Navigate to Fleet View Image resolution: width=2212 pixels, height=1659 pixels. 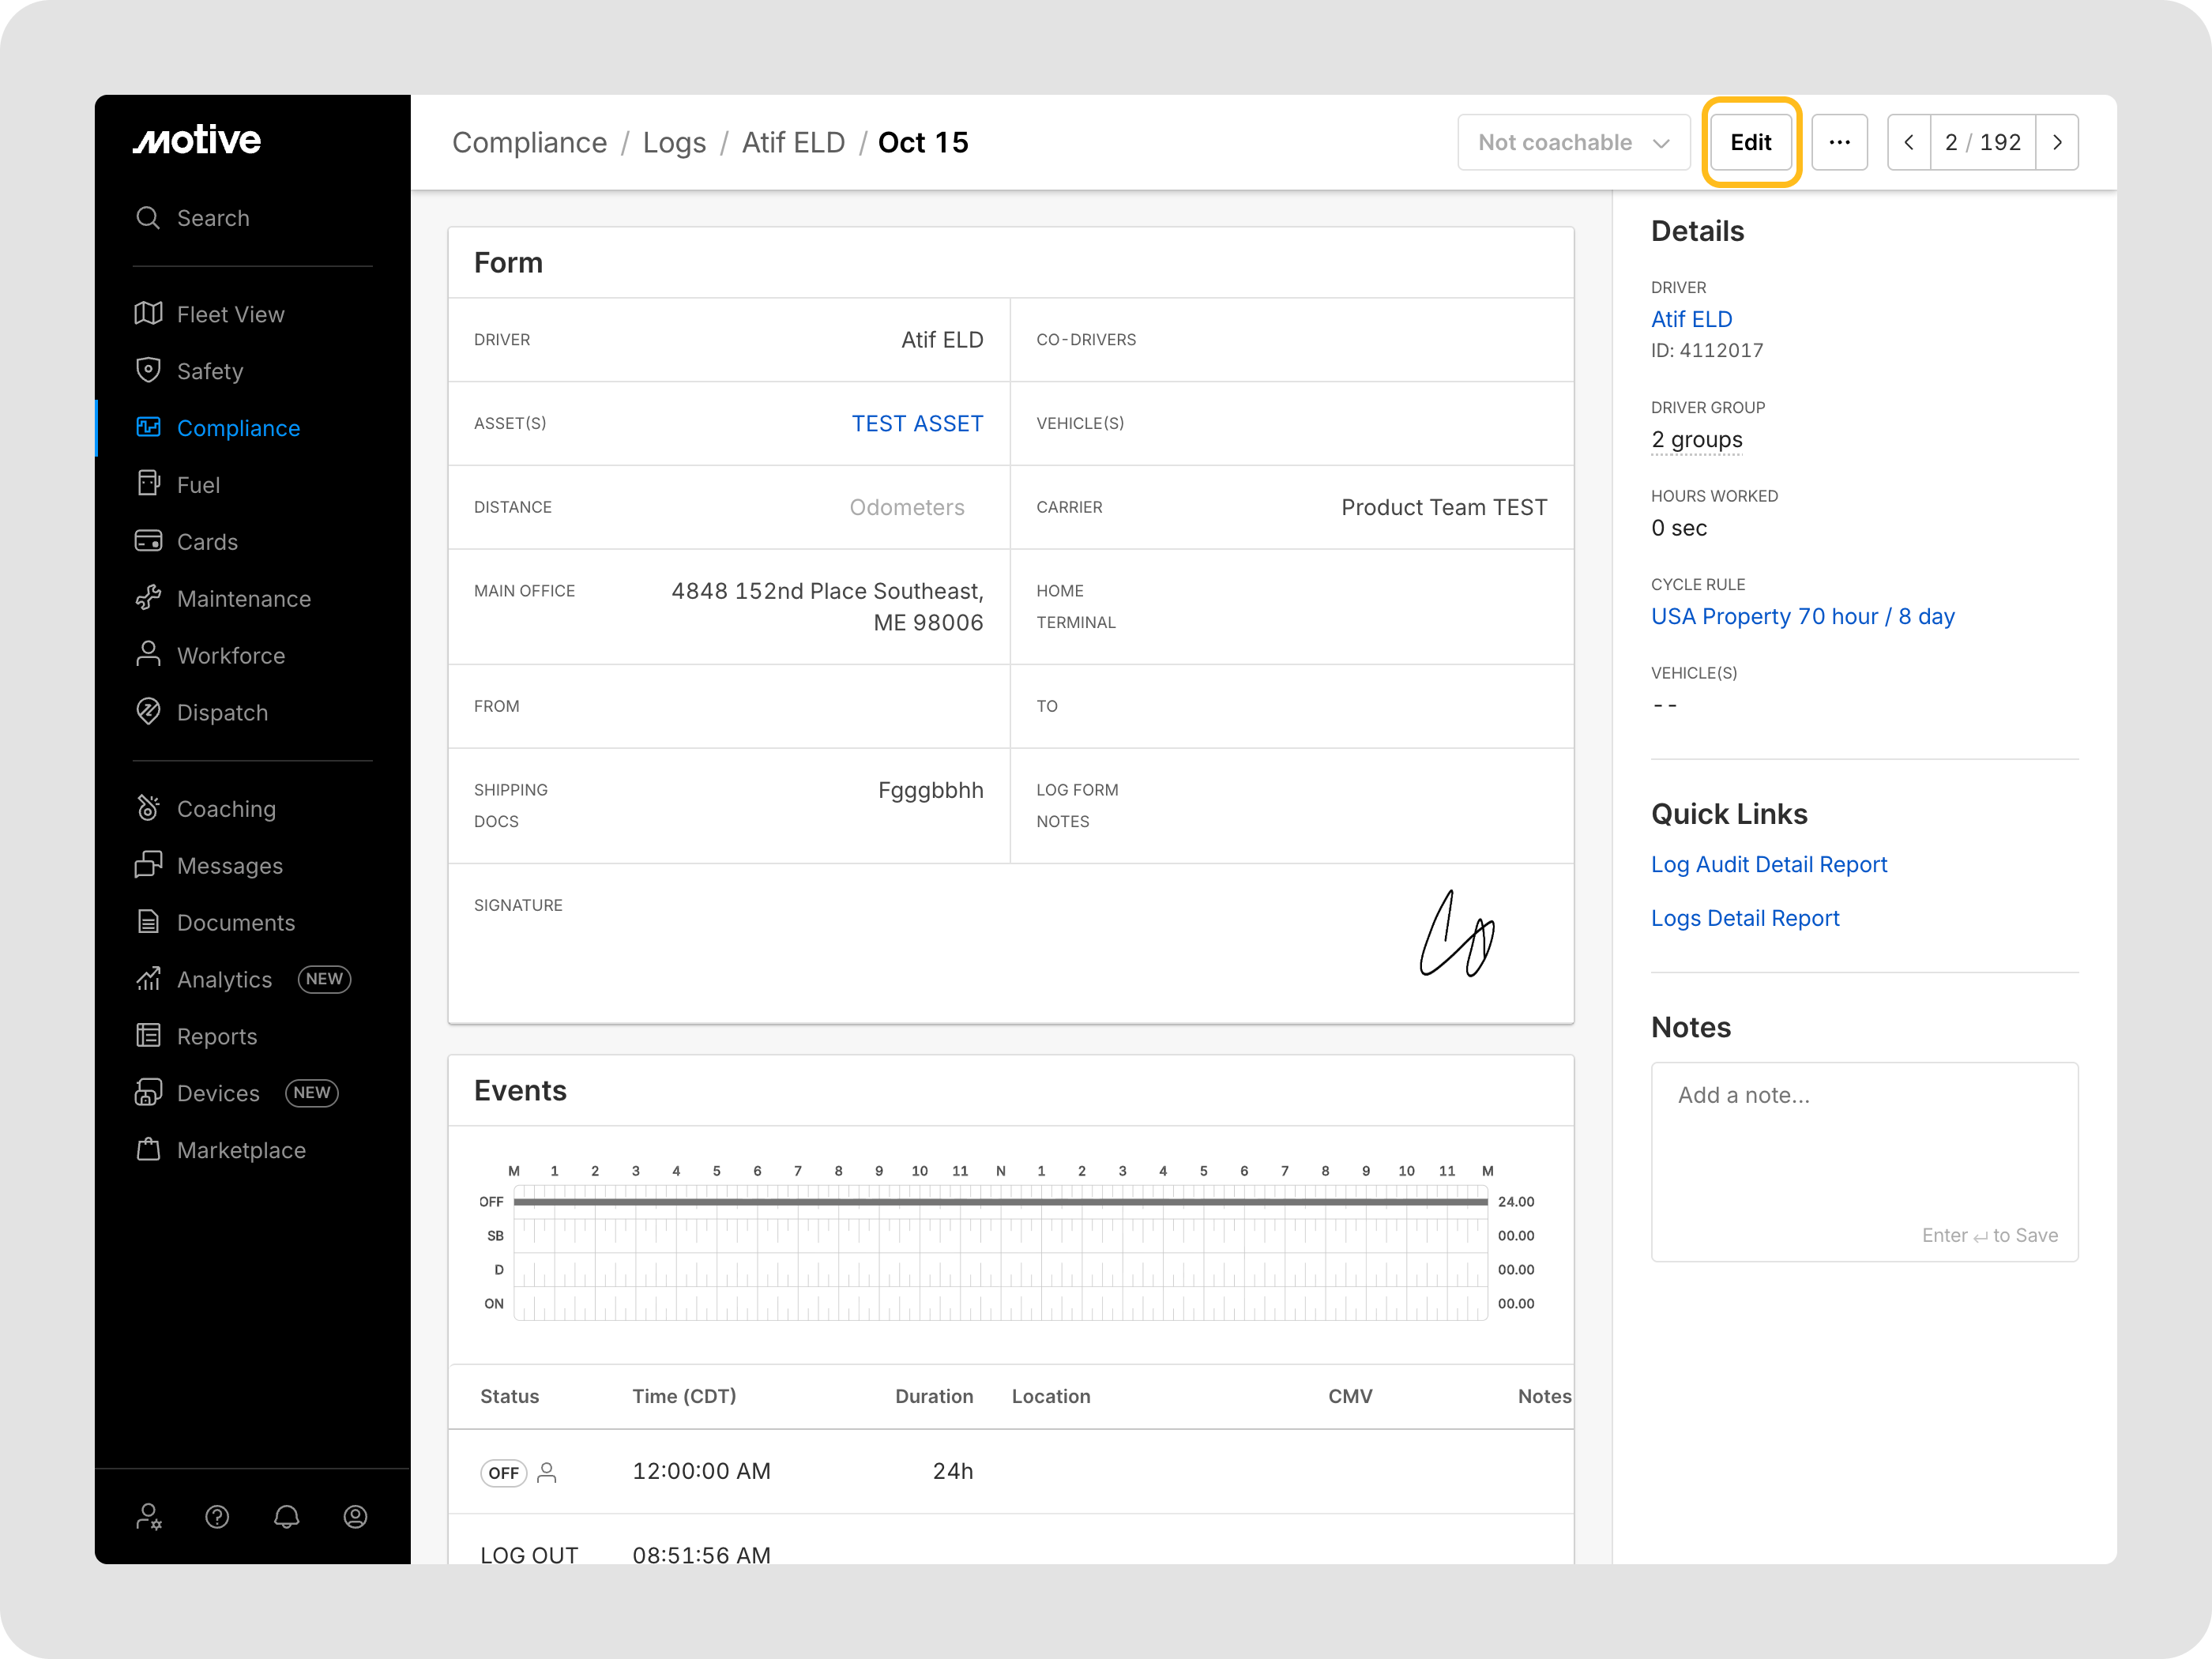pos(230,314)
